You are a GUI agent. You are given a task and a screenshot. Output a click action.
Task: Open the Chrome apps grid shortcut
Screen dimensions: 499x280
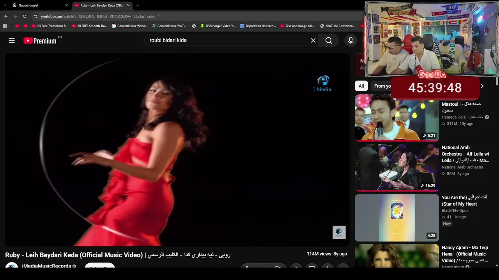pos(5,26)
